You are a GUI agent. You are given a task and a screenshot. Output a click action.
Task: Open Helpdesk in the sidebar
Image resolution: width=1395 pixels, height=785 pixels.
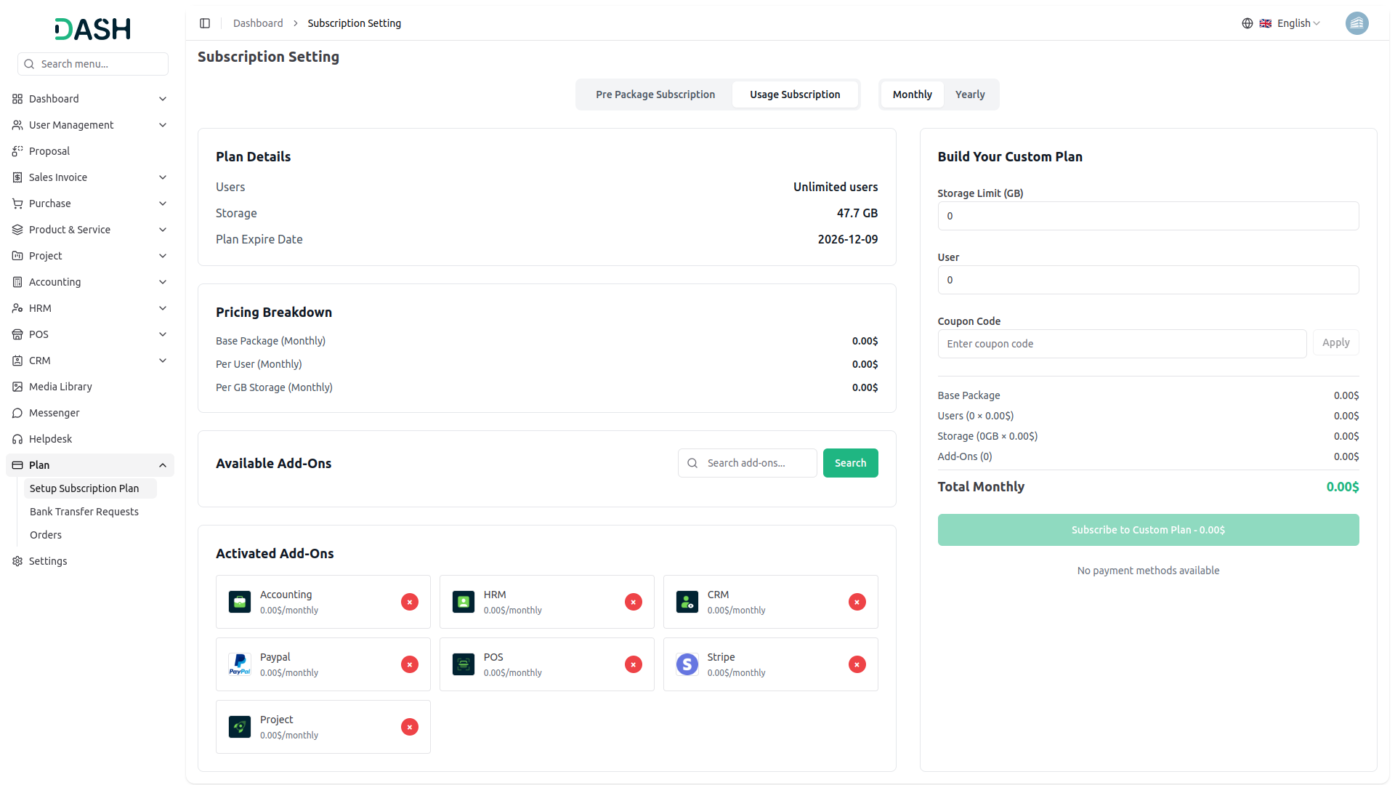click(50, 439)
